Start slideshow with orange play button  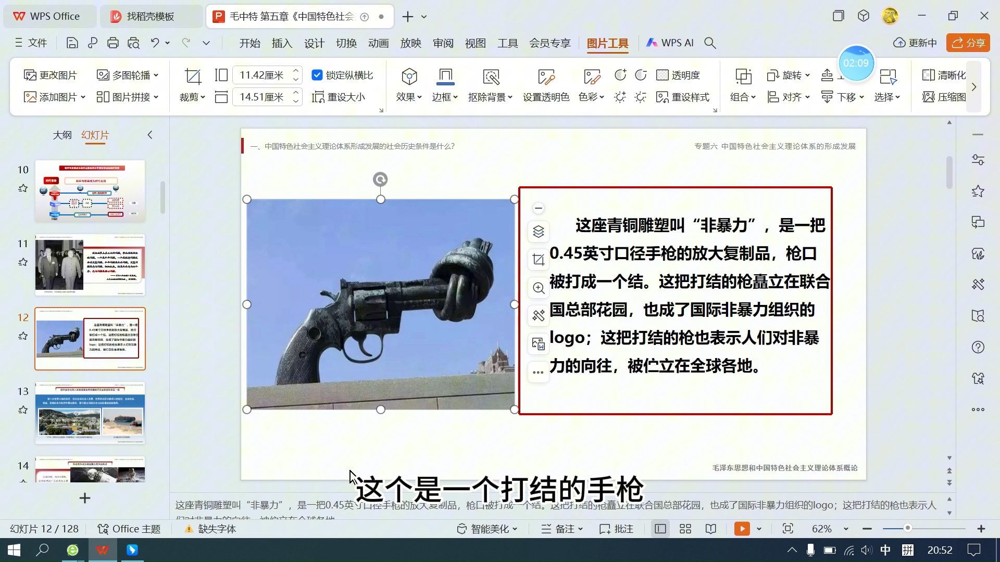pyautogui.click(x=742, y=529)
